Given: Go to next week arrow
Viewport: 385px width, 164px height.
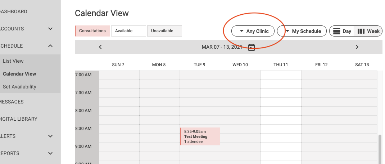Looking at the screenshot, I should [357, 47].
